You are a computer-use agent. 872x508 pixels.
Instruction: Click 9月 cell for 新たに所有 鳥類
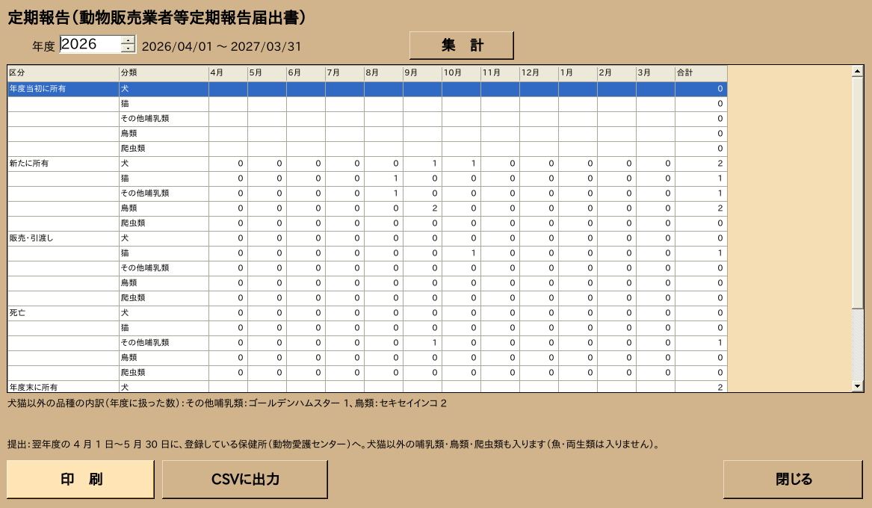click(423, 208)
